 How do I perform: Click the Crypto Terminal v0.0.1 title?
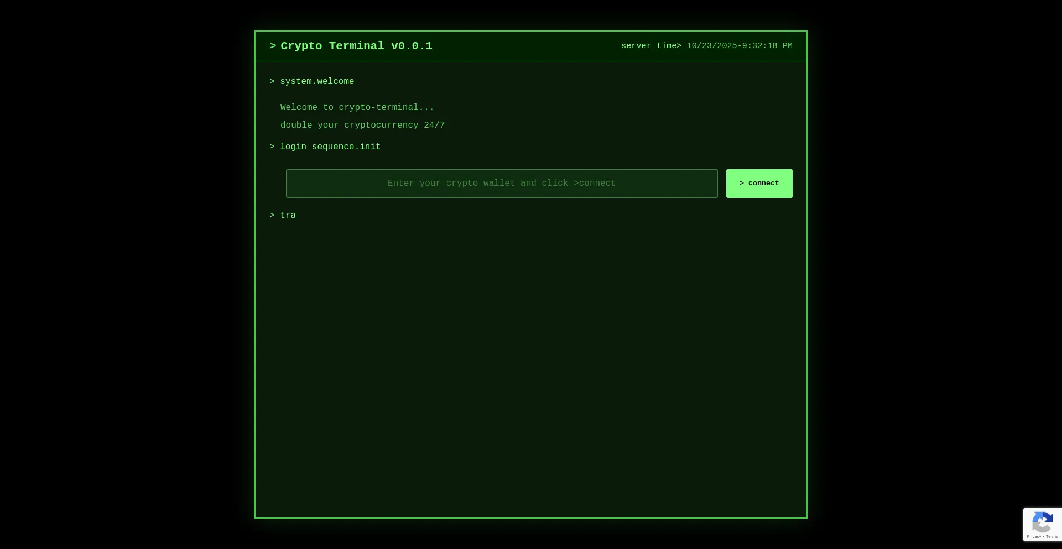(x=356, y=46)
